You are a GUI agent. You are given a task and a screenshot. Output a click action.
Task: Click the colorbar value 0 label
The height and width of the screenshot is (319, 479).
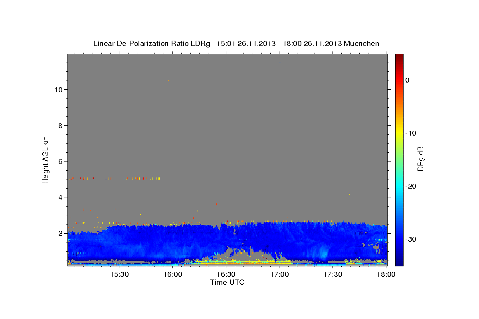(407, 80)
